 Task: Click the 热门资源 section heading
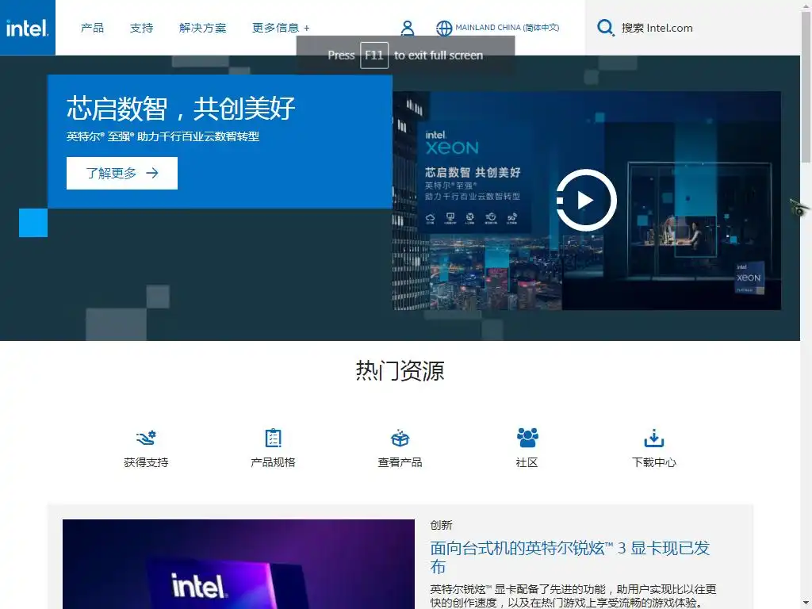click(x=400, y=371)
